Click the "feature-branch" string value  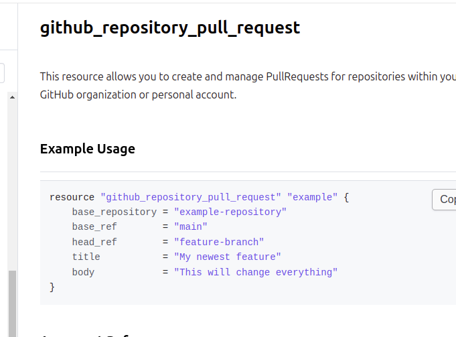pyautogui.click(x=219, y=242)
